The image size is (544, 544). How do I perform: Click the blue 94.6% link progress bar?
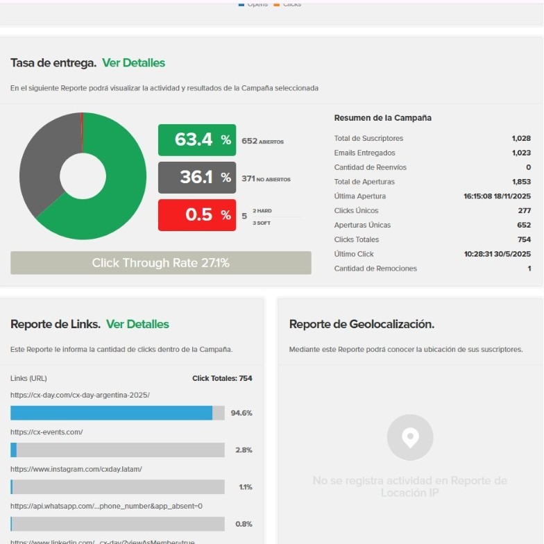coord(111,413)
